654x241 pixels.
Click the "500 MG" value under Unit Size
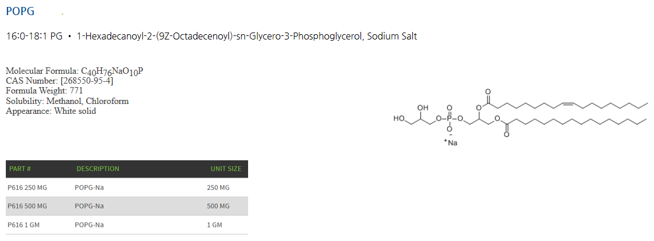click(218, 206)
